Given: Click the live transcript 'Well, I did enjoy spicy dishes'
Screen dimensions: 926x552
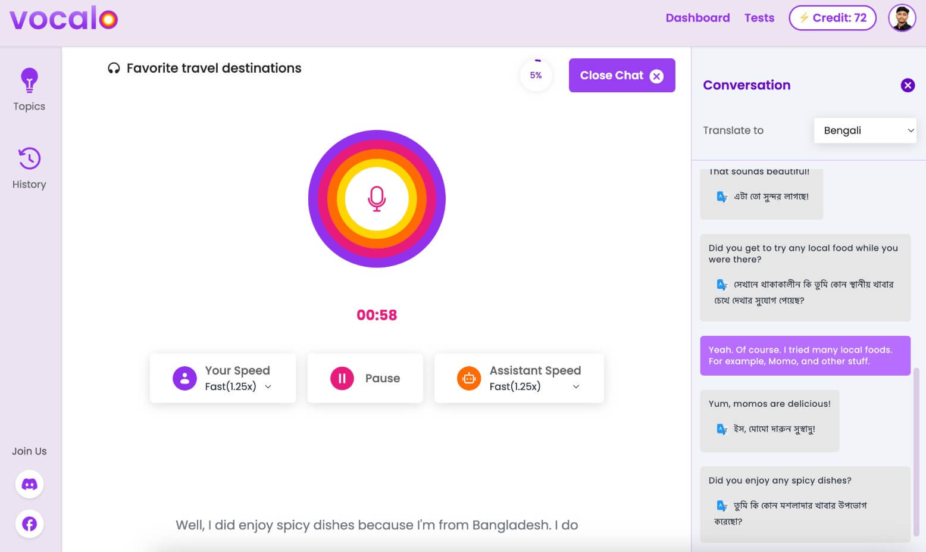Looking at the screenshot, I should coord(377,525).
